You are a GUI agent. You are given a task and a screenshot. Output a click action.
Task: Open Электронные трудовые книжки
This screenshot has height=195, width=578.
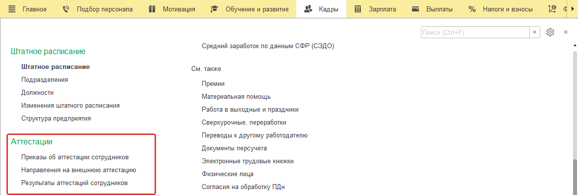pyautogui.click(x=248, y=161)
